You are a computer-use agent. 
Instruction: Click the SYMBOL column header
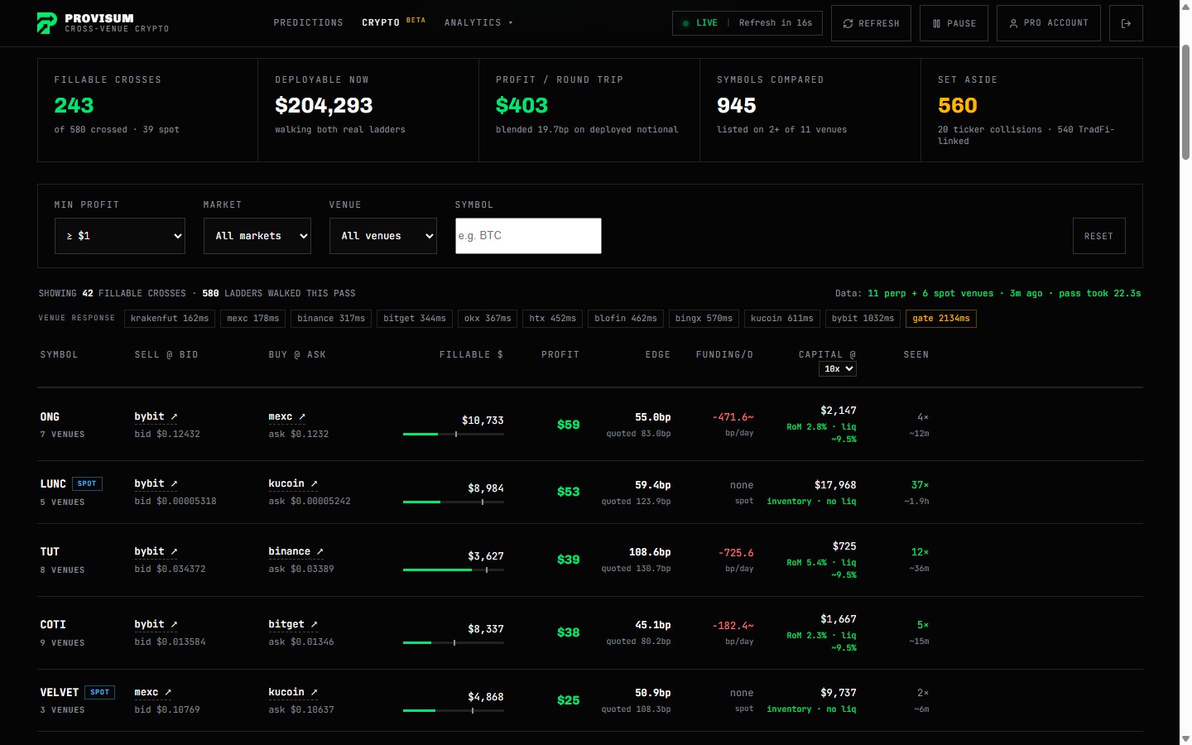[x=59, y=355]
